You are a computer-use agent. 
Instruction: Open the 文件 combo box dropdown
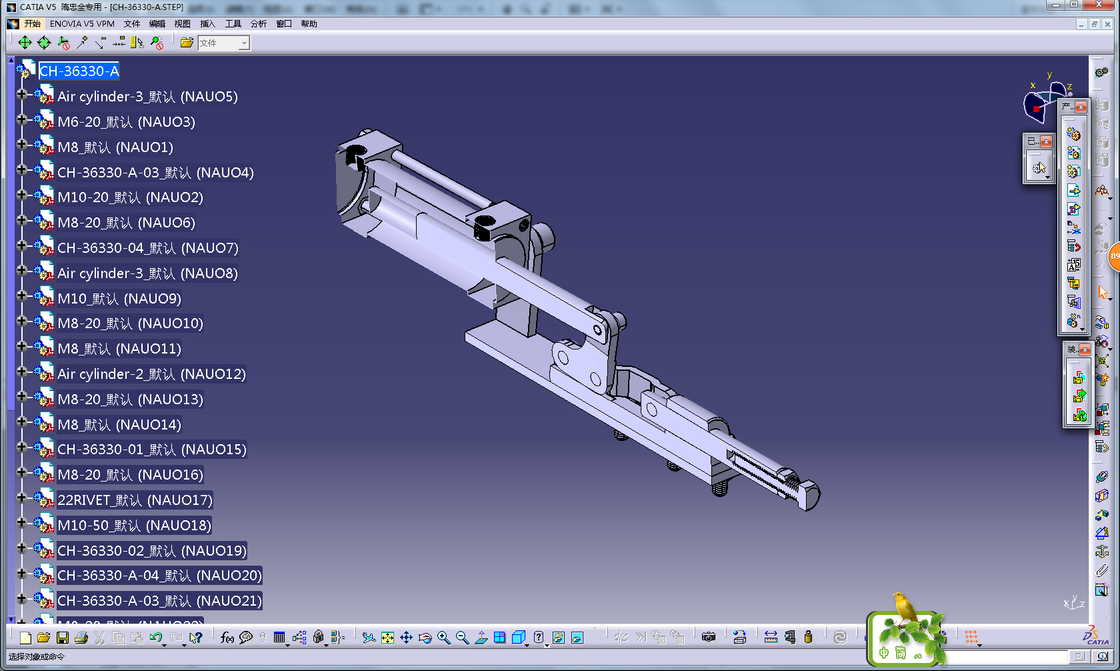point(244,43)
